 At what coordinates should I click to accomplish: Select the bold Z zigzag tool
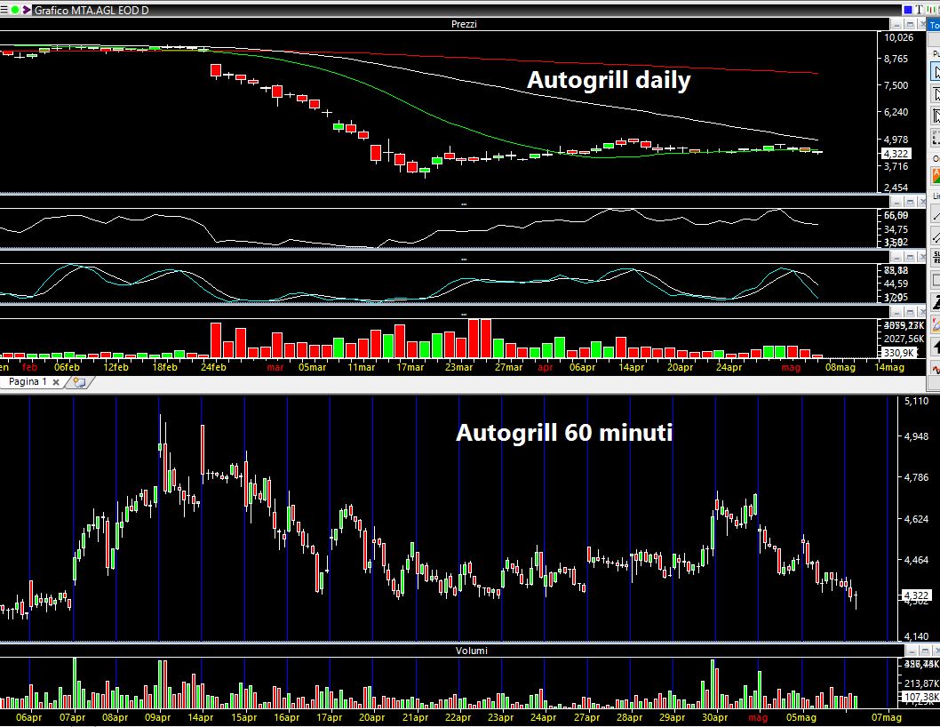click(936, 302)
